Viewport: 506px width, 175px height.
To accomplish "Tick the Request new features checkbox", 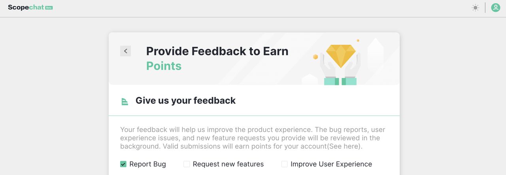I will coord(187,164).
